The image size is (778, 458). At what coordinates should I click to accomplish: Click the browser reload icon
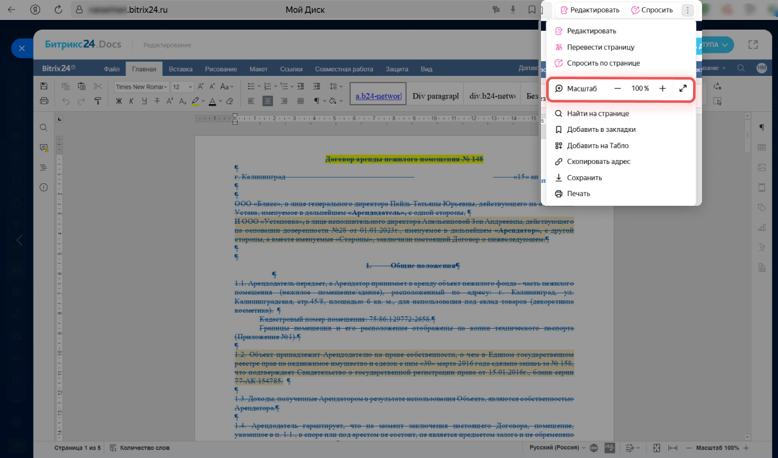tap(59, 10)
